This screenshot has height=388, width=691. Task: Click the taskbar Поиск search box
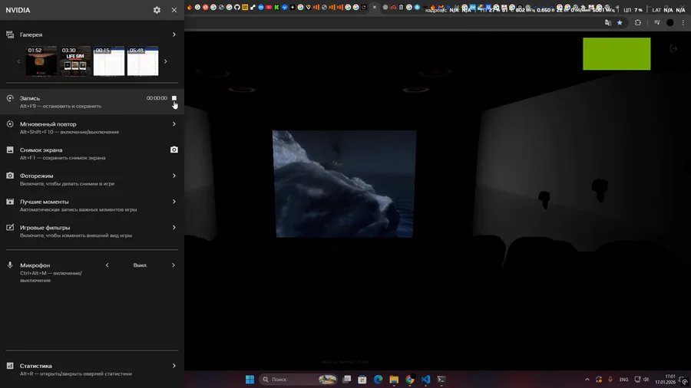299,380
